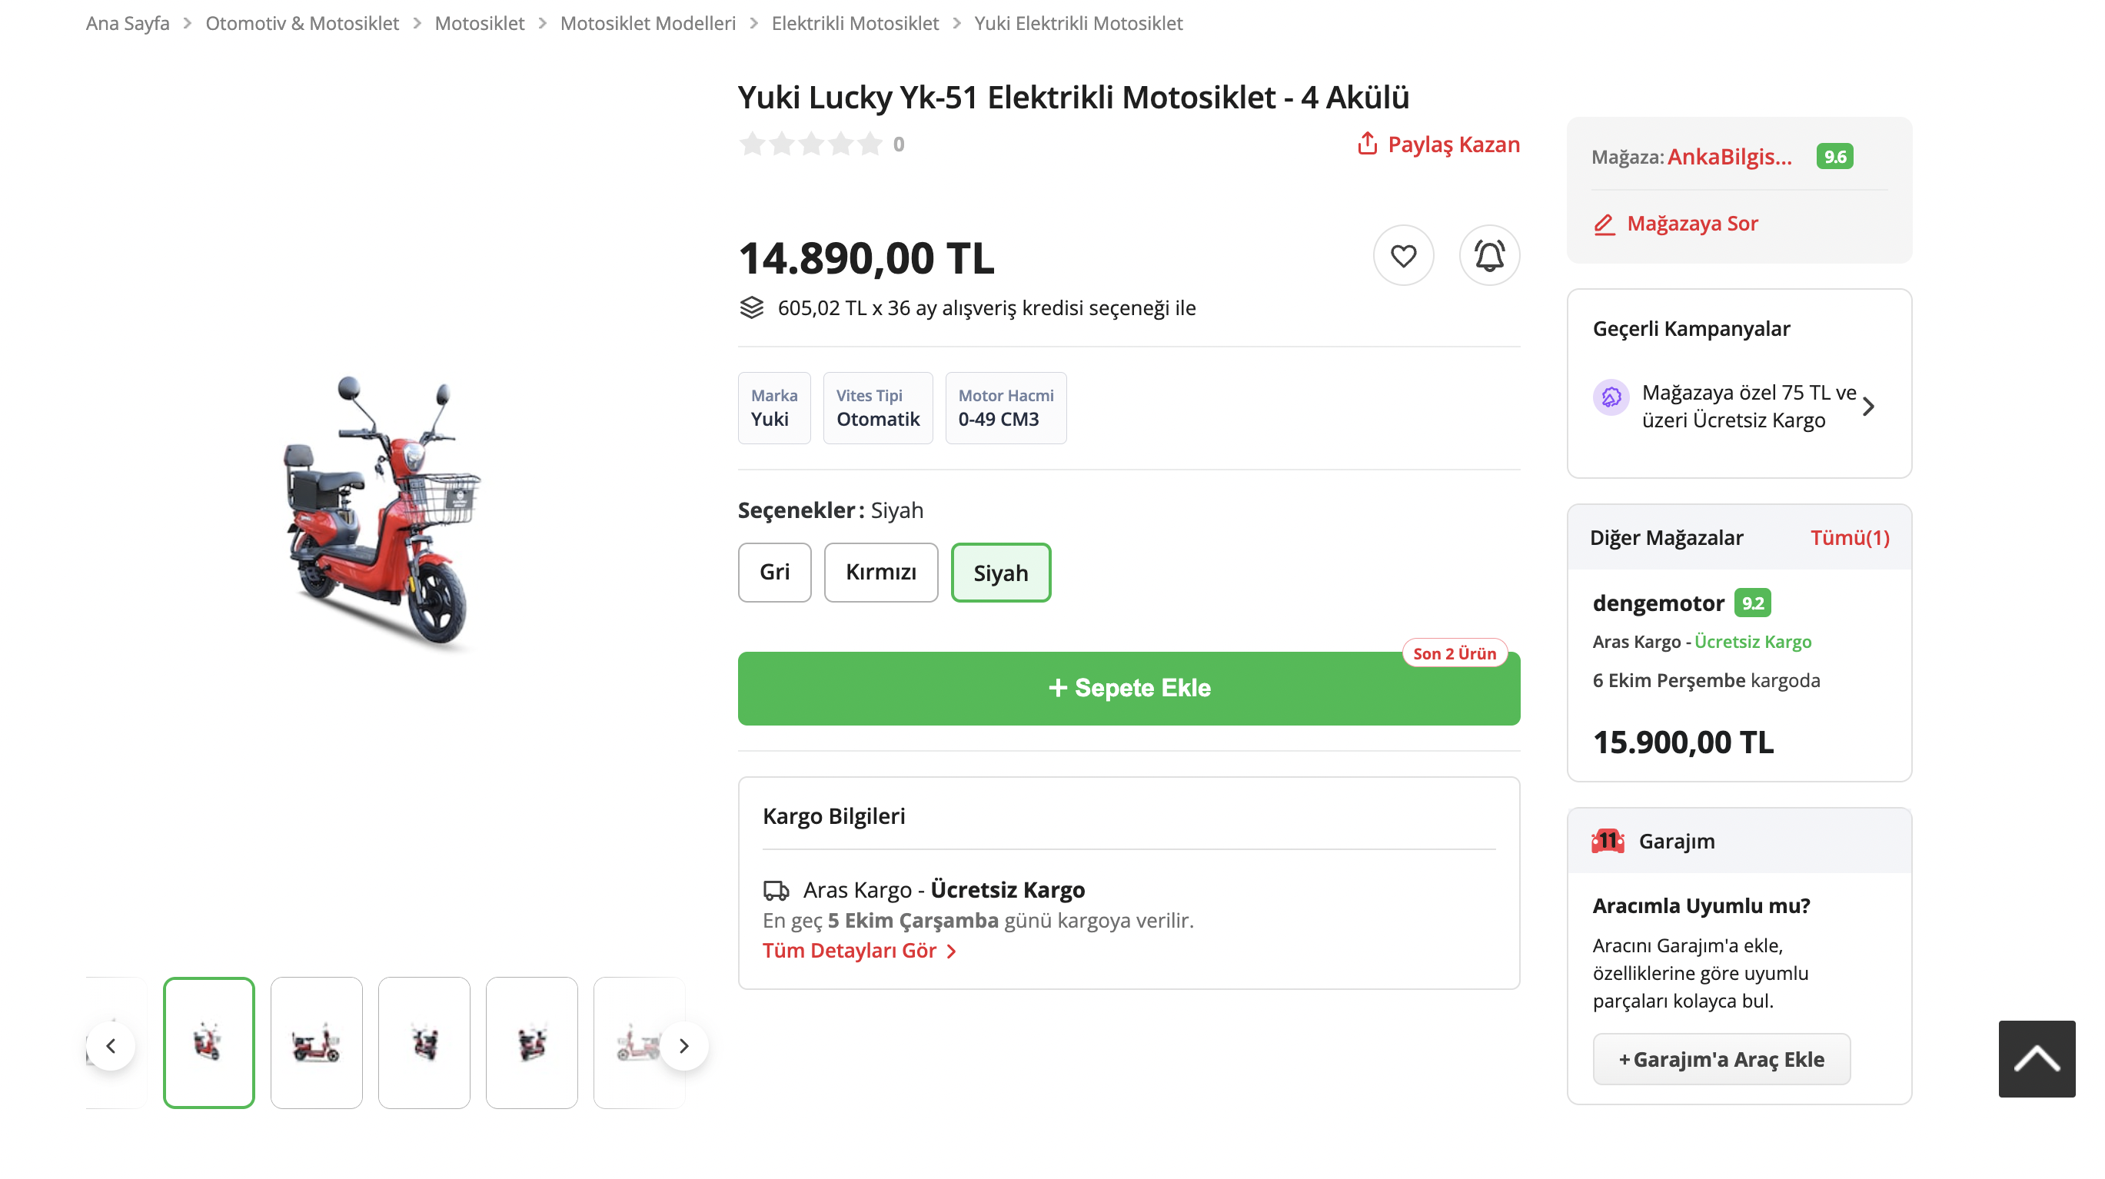2105x1179 pixels.
Task: Enable price alert via bell icon
Action: coord(1490,255)
